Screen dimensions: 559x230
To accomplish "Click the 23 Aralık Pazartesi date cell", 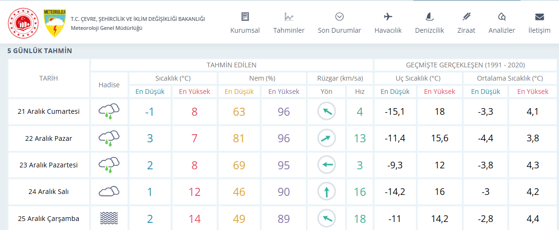I will point(48,165).
